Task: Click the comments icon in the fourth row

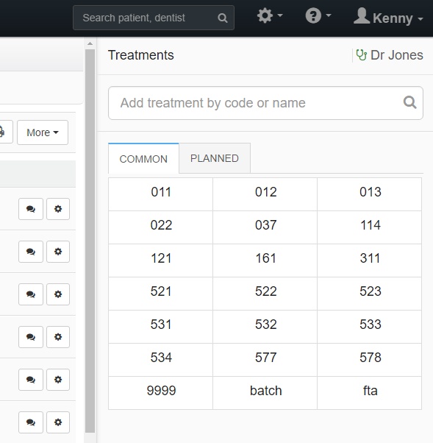Action: coord(31,337)
